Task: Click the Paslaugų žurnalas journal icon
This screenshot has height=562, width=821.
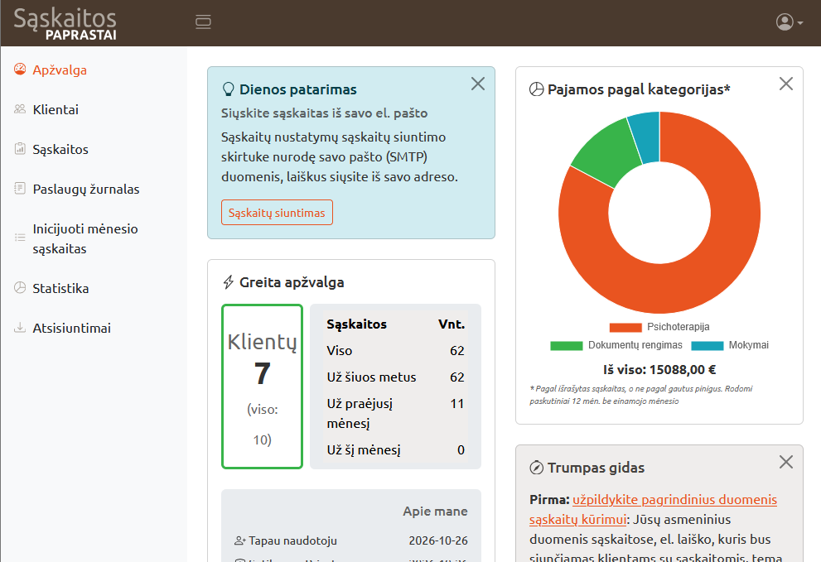Action: coord(20,189)
